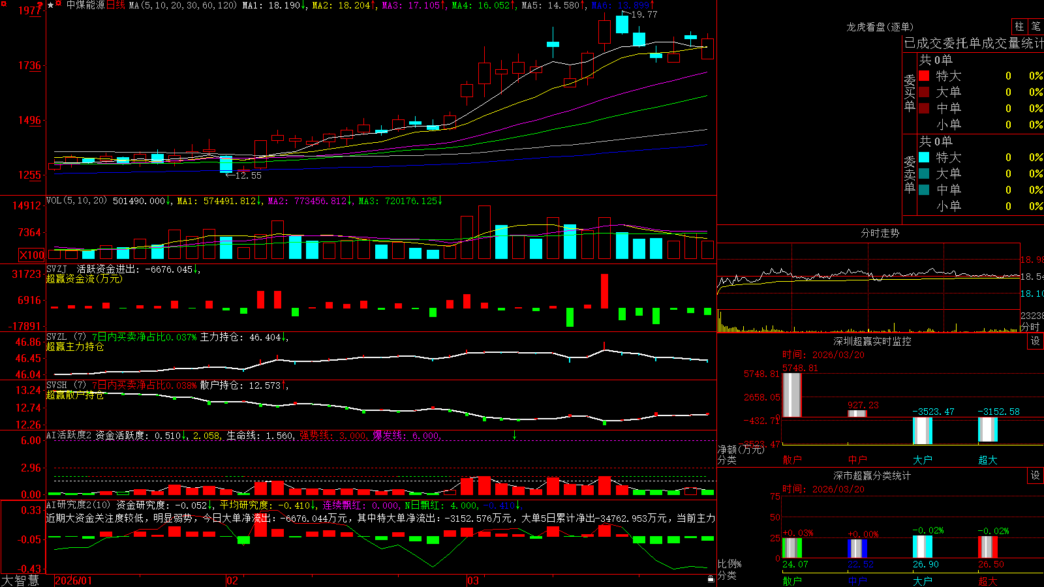Screen dimensions: 1044x587
Task: Click the 超大 bar valued -3152.58
Action: (987, 429)
